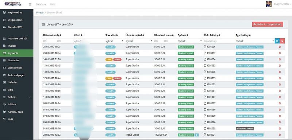Open the Premier Aquatics logo home
The width and height of the screenshot is (292, 140).
(x=13, y=4)
